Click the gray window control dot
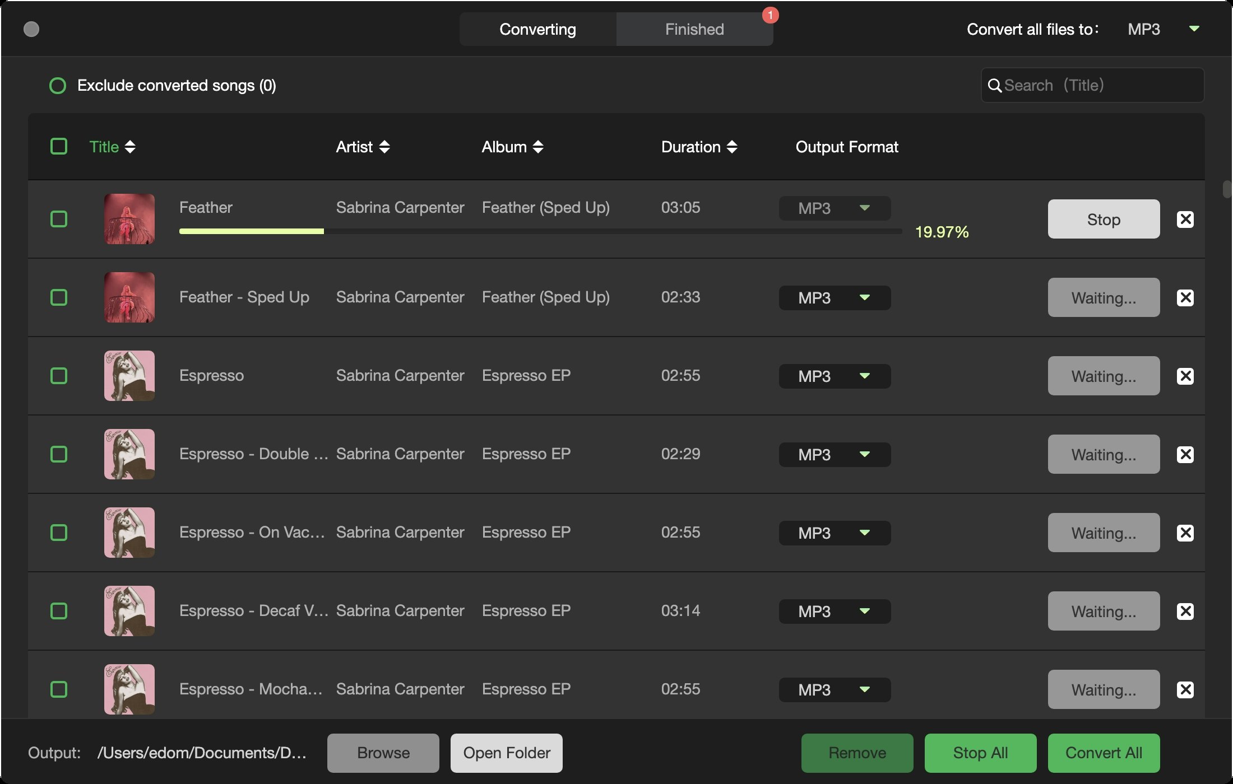Viewport: 1233px width, 784px height. pos(31,29)
